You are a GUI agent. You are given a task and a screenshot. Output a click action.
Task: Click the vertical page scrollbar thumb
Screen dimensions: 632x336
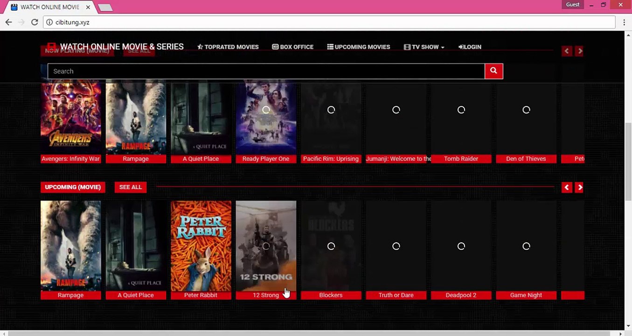pyautogui.click(x=628, y=161)
